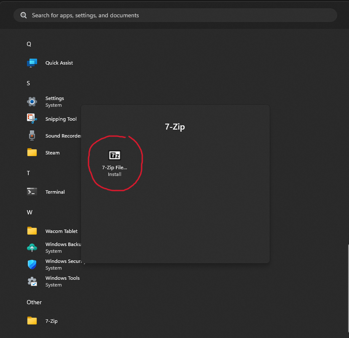
Task: Click the 7-Zip folder popup title
Action: (175, 127)
